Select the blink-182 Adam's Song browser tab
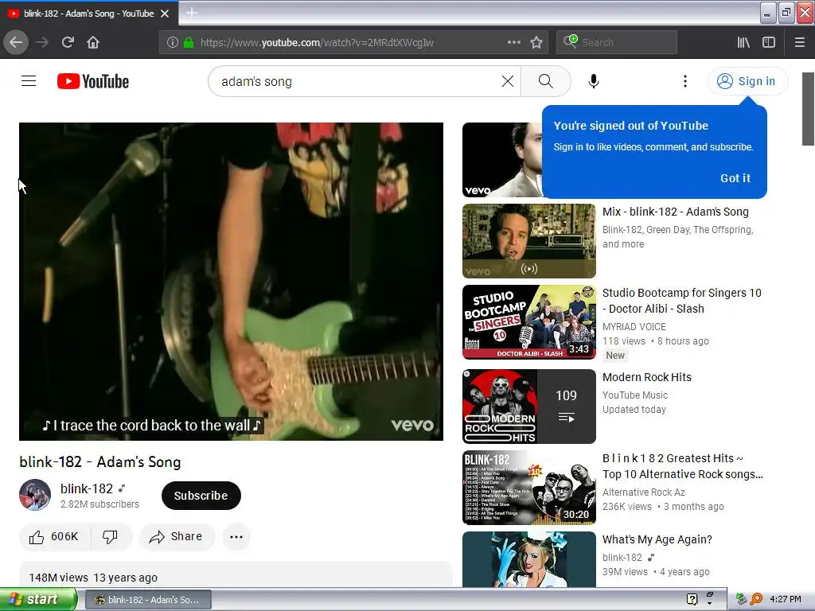Screen dimensions: 815x611 88,14
